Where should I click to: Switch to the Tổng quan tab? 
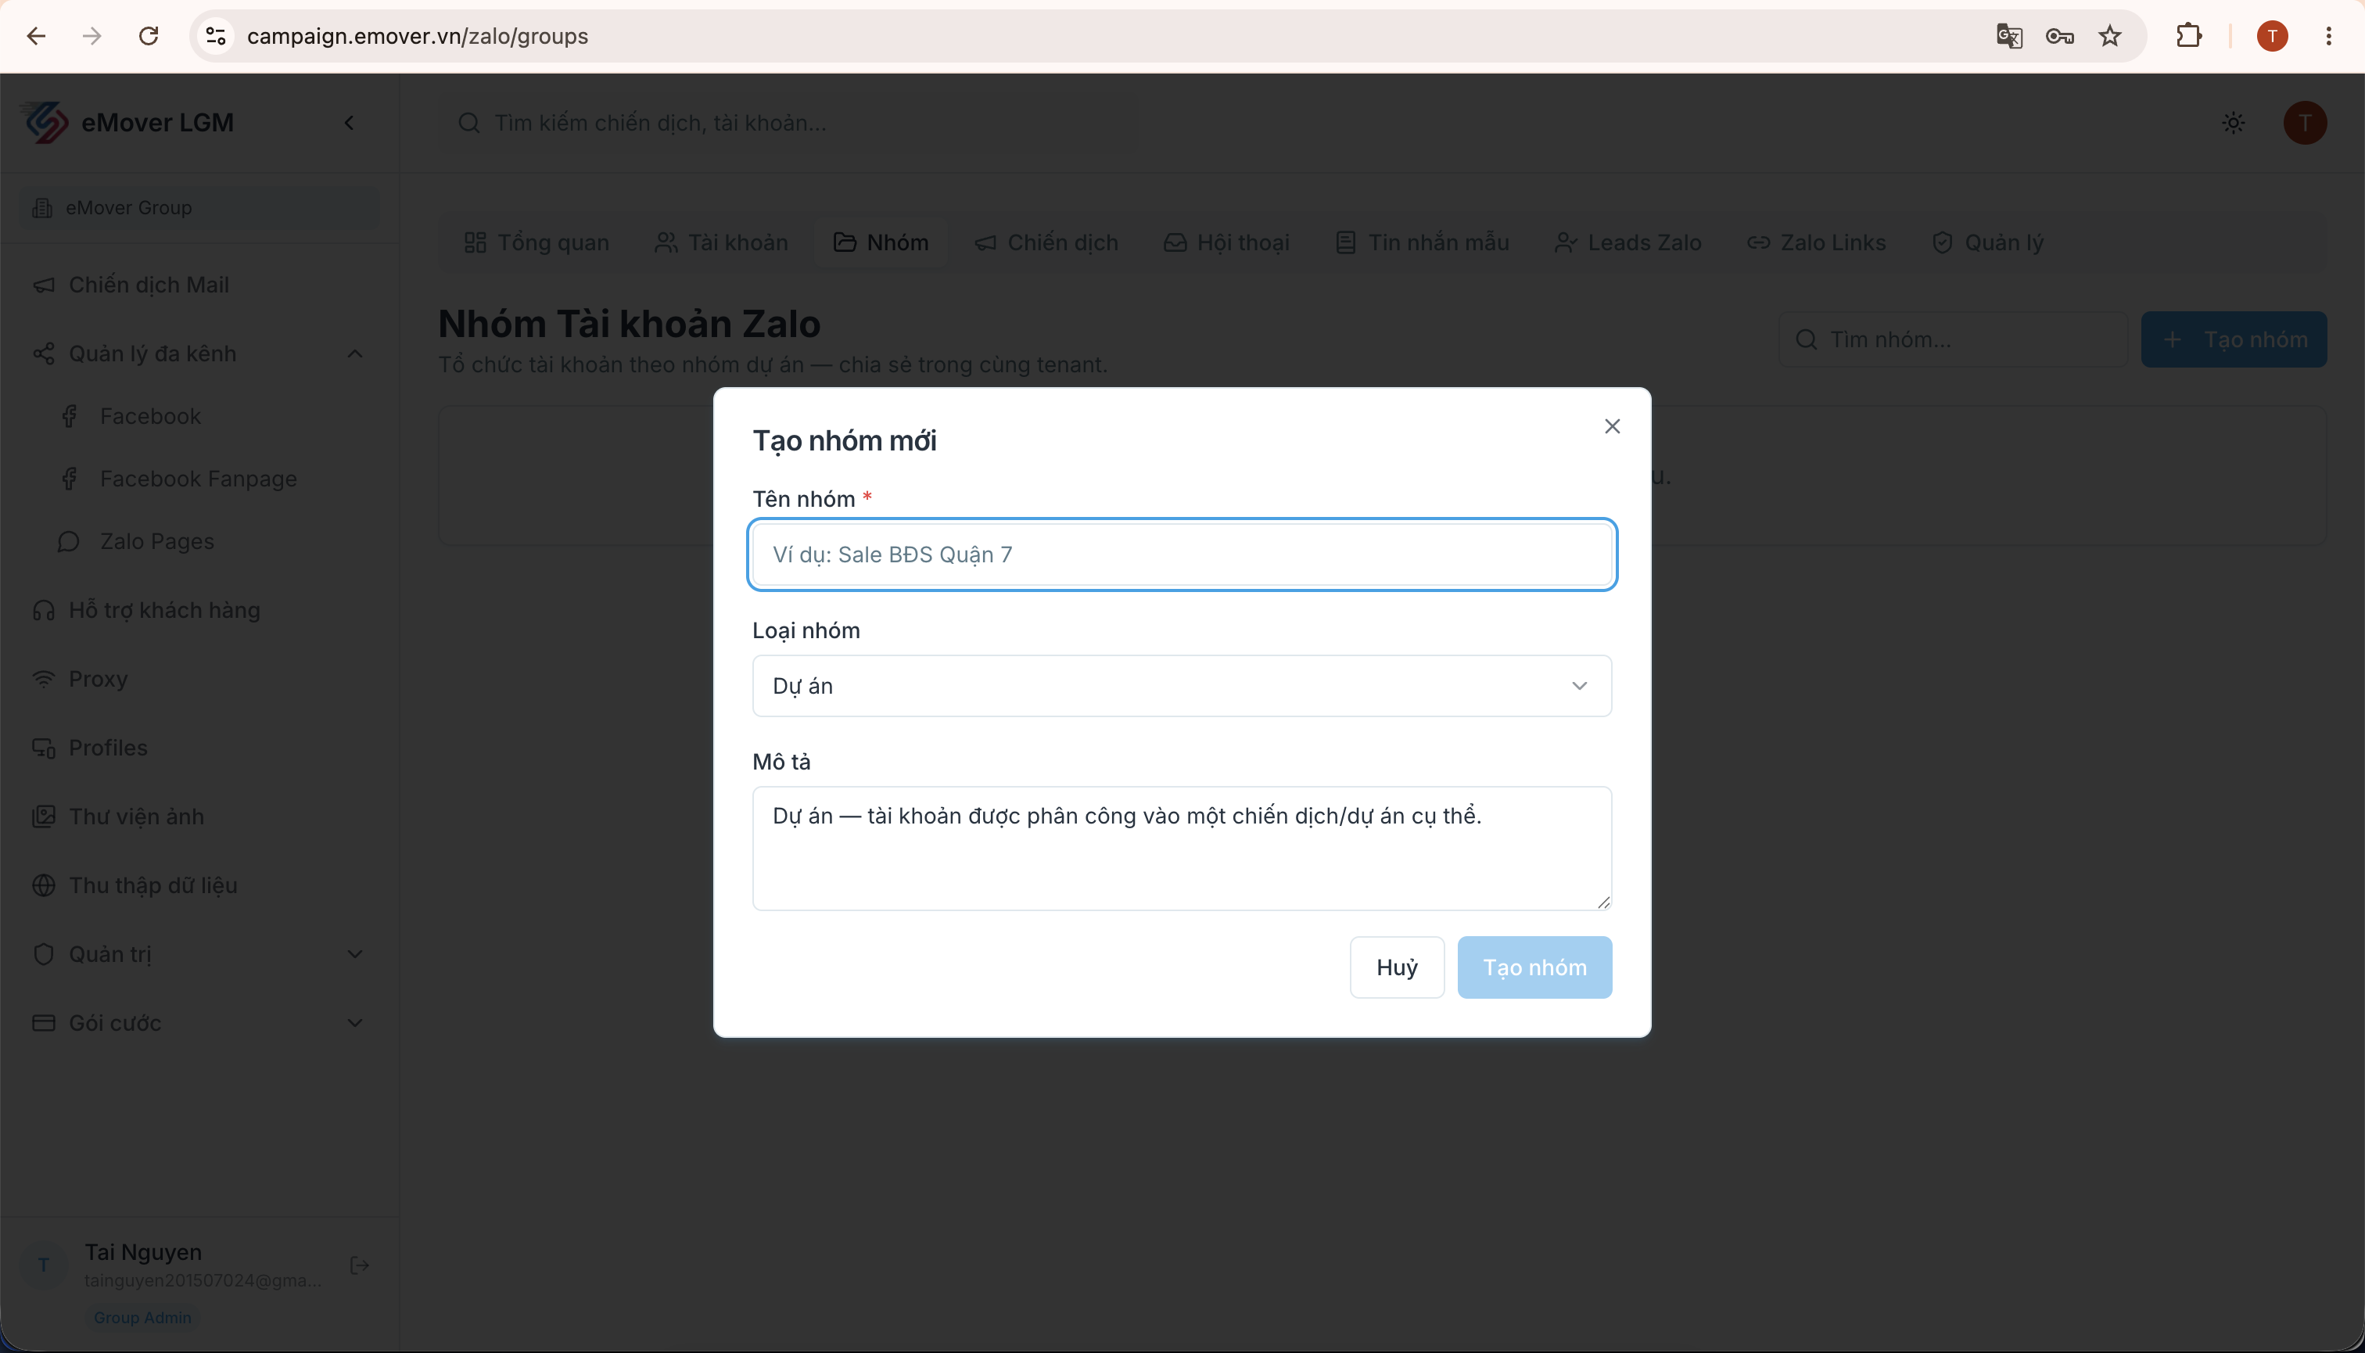tap(537, 242)
